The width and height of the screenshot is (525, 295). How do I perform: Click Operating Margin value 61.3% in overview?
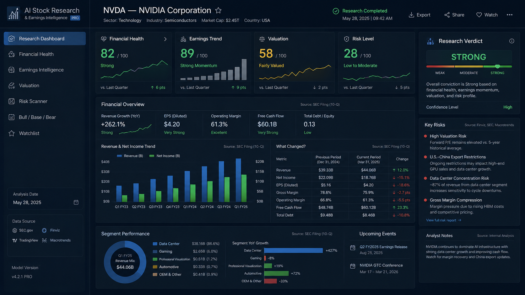(x=219, y=124)
